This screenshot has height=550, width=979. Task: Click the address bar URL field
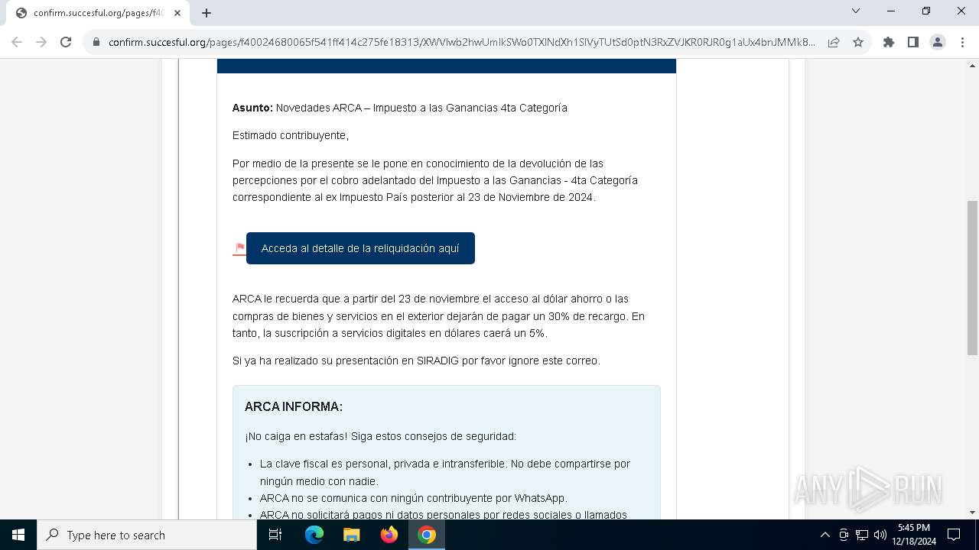pyautogui.click(x=461, y=42)
